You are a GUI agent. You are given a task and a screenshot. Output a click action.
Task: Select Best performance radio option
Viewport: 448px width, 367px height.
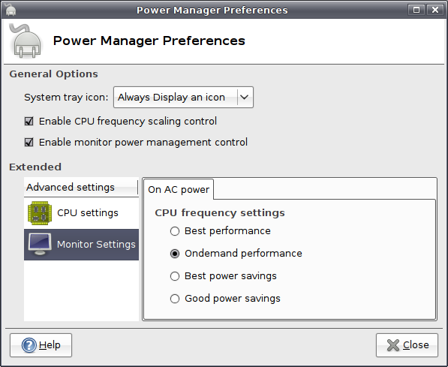[x=175, y=231]
